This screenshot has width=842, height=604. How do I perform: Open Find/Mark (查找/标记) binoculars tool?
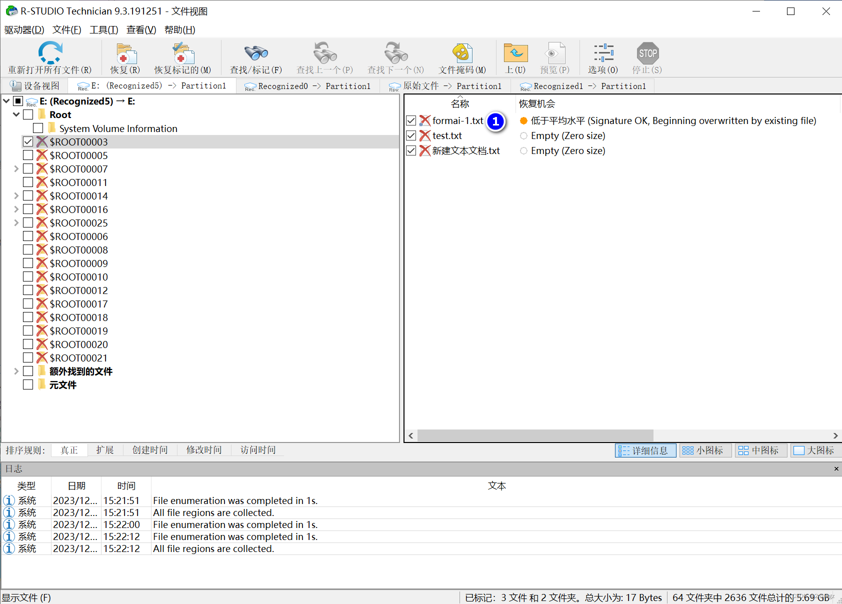(256, 53)
